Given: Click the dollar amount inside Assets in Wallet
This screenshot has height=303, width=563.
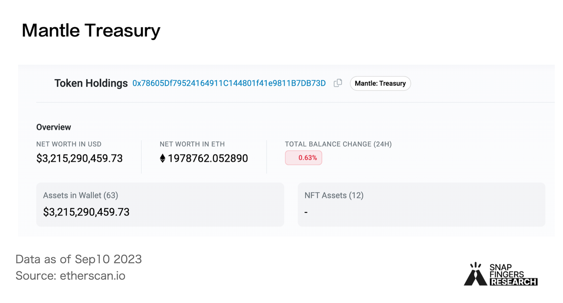Looking at the screenshot, I should [x=86, y=212].
